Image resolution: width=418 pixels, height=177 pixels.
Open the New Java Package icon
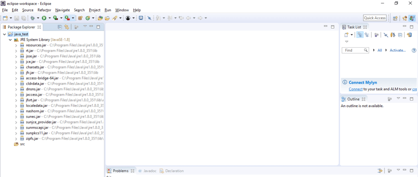[80, 18]
